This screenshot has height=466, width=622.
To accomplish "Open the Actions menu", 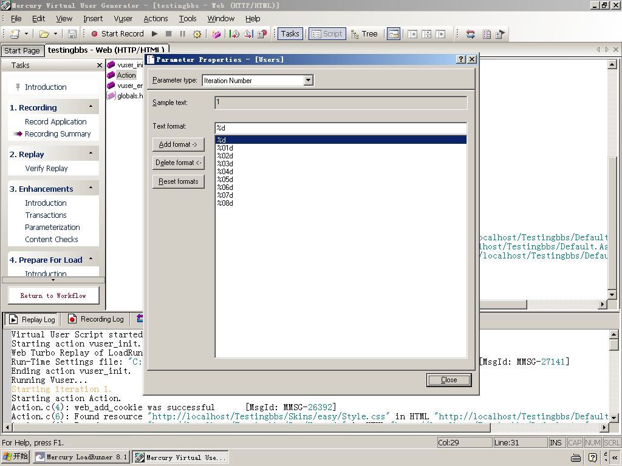I will [155, 19].
